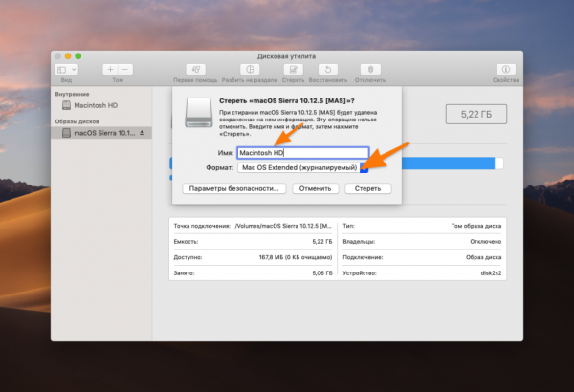Click the 5,22 ГБ size box

pos(476,114)
